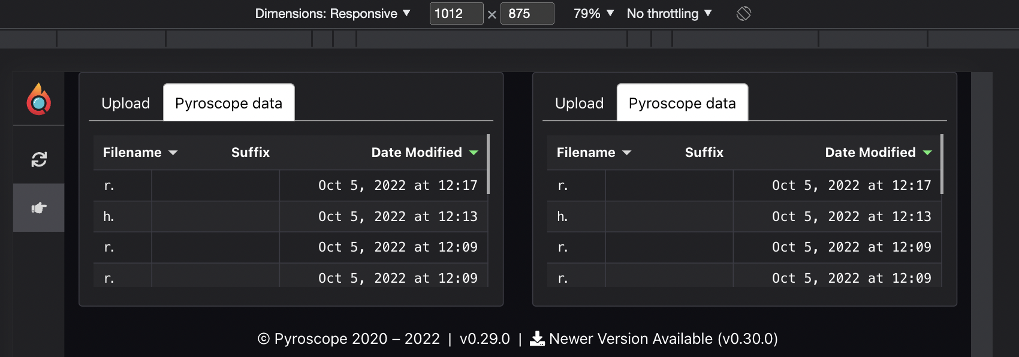Click the Pyroscope flame logo
Image resolution: width=1019 pixels, height=357 pixels.
pyautogui.click(x=39, y=99)
